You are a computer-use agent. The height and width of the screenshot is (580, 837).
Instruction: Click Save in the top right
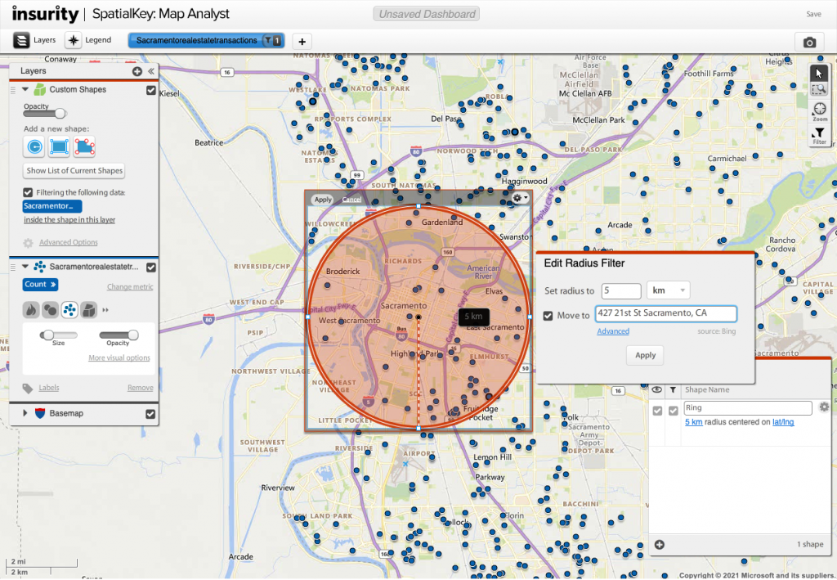(813, 14)
